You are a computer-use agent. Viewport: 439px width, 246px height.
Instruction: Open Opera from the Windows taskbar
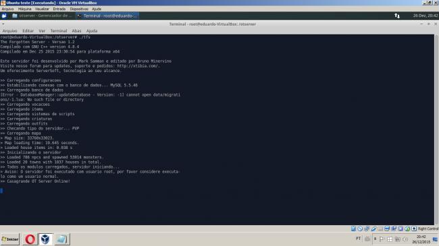coord(30,239)
